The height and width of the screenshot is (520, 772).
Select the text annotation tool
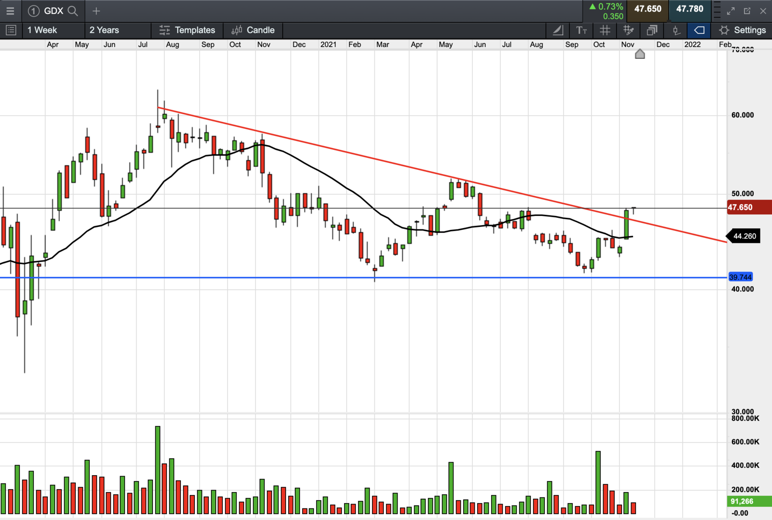pyautogui.click(x=581, y=30)
